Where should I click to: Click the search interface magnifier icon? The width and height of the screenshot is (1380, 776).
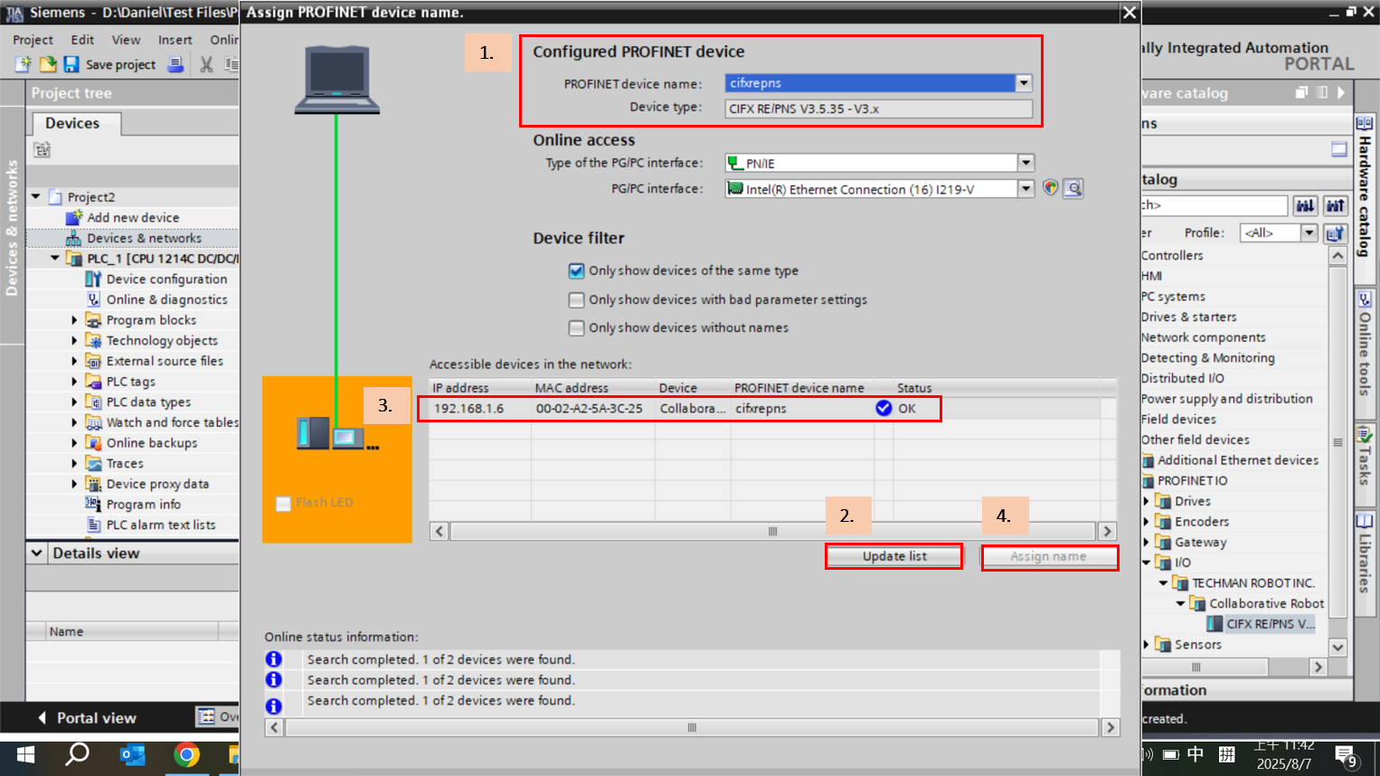[x=1073, y=188]
